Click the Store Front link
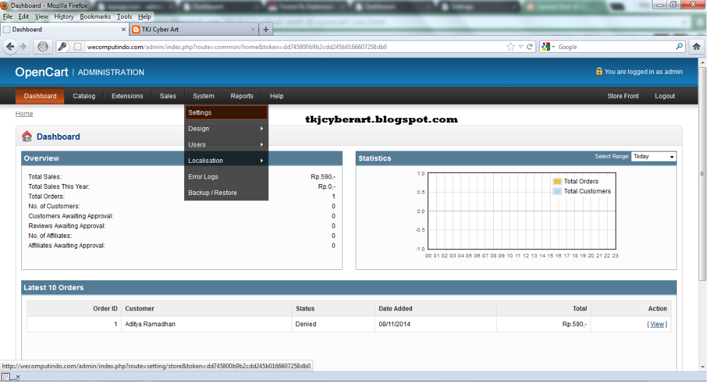The width and height of the screenshot is (707, 382). tap(623, 96)
